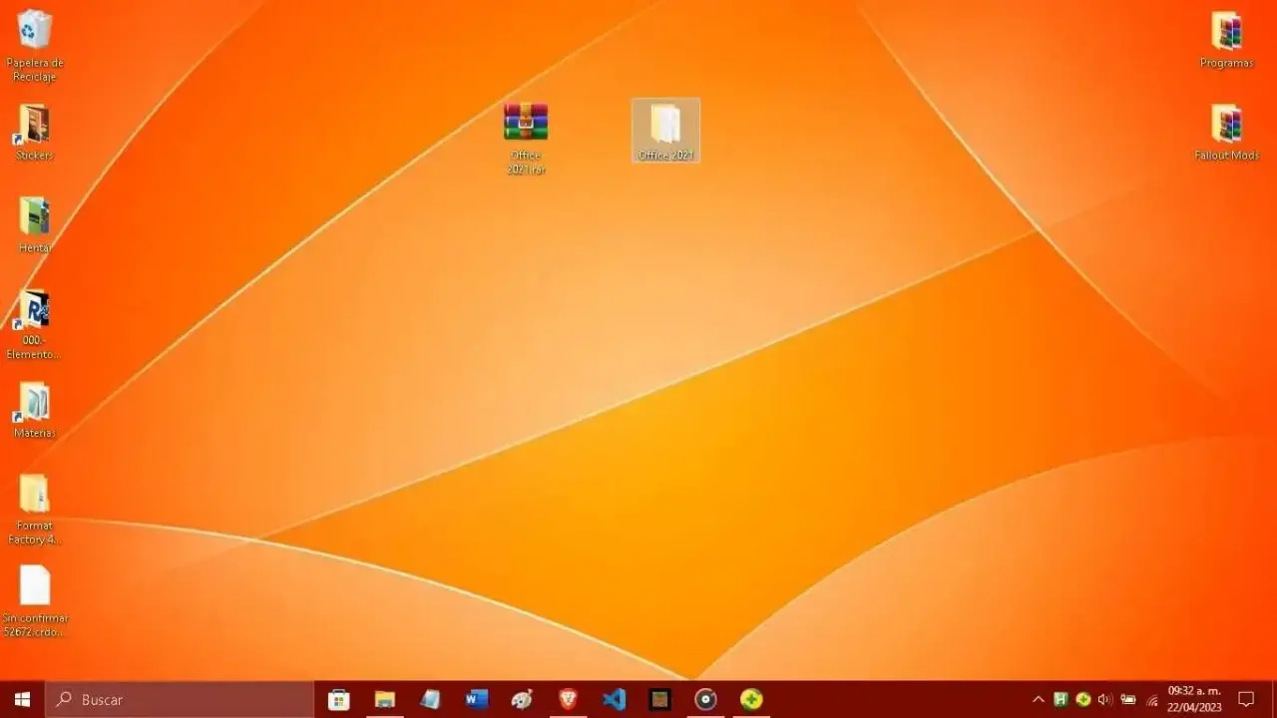
Task: Open the volume control in the tray
Action: [x=1105, y=699]
